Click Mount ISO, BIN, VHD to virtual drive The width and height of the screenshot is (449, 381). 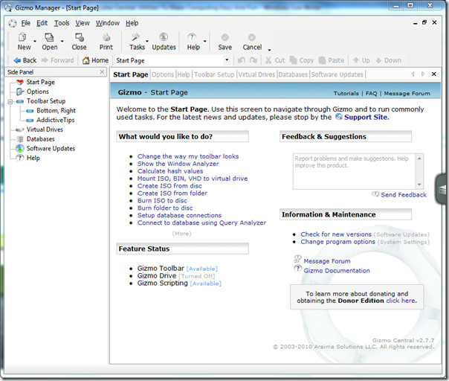(193, 179)
